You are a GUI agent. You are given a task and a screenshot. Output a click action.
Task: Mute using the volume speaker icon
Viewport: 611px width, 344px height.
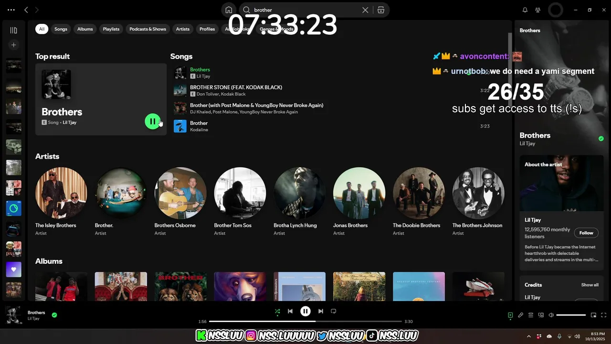pos(551,315)
